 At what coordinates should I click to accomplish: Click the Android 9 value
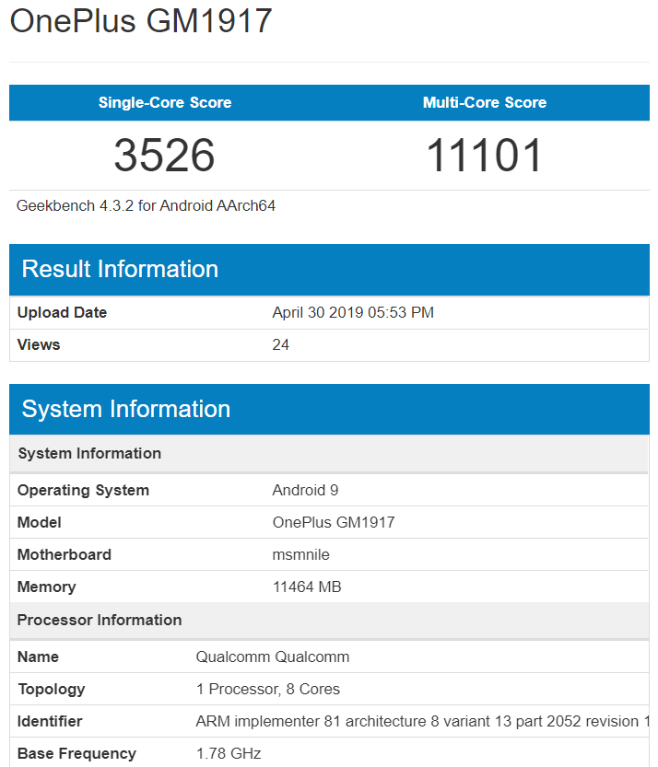click(x=306, y=490)
